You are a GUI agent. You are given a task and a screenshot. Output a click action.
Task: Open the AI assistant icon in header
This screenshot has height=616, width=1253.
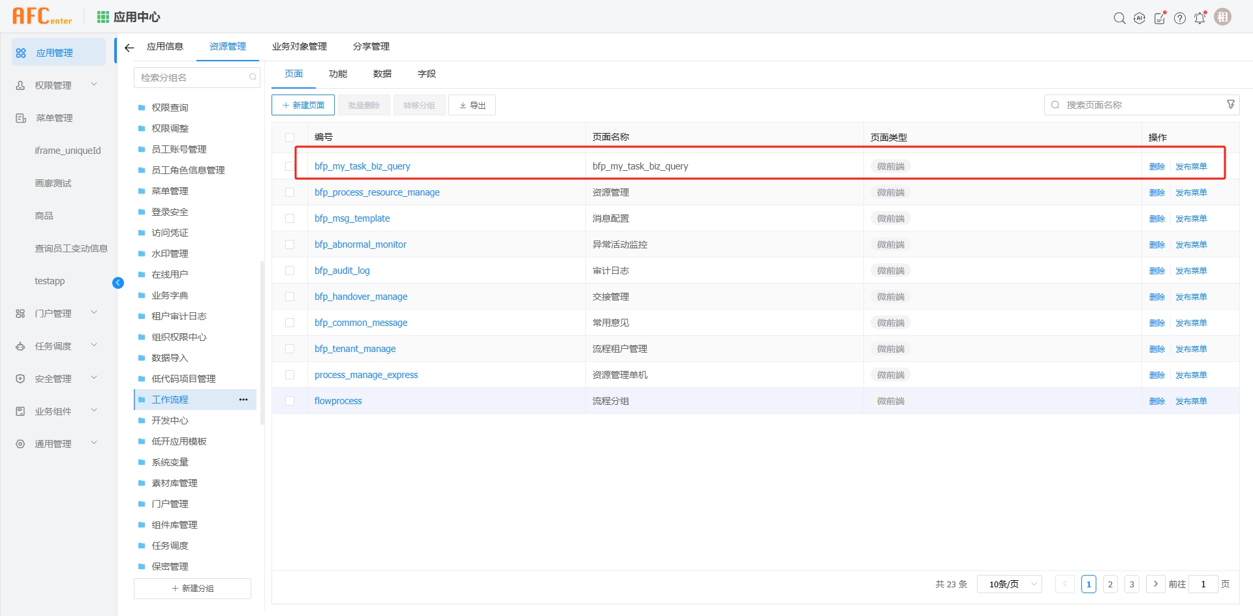(x=1139, y=18)
